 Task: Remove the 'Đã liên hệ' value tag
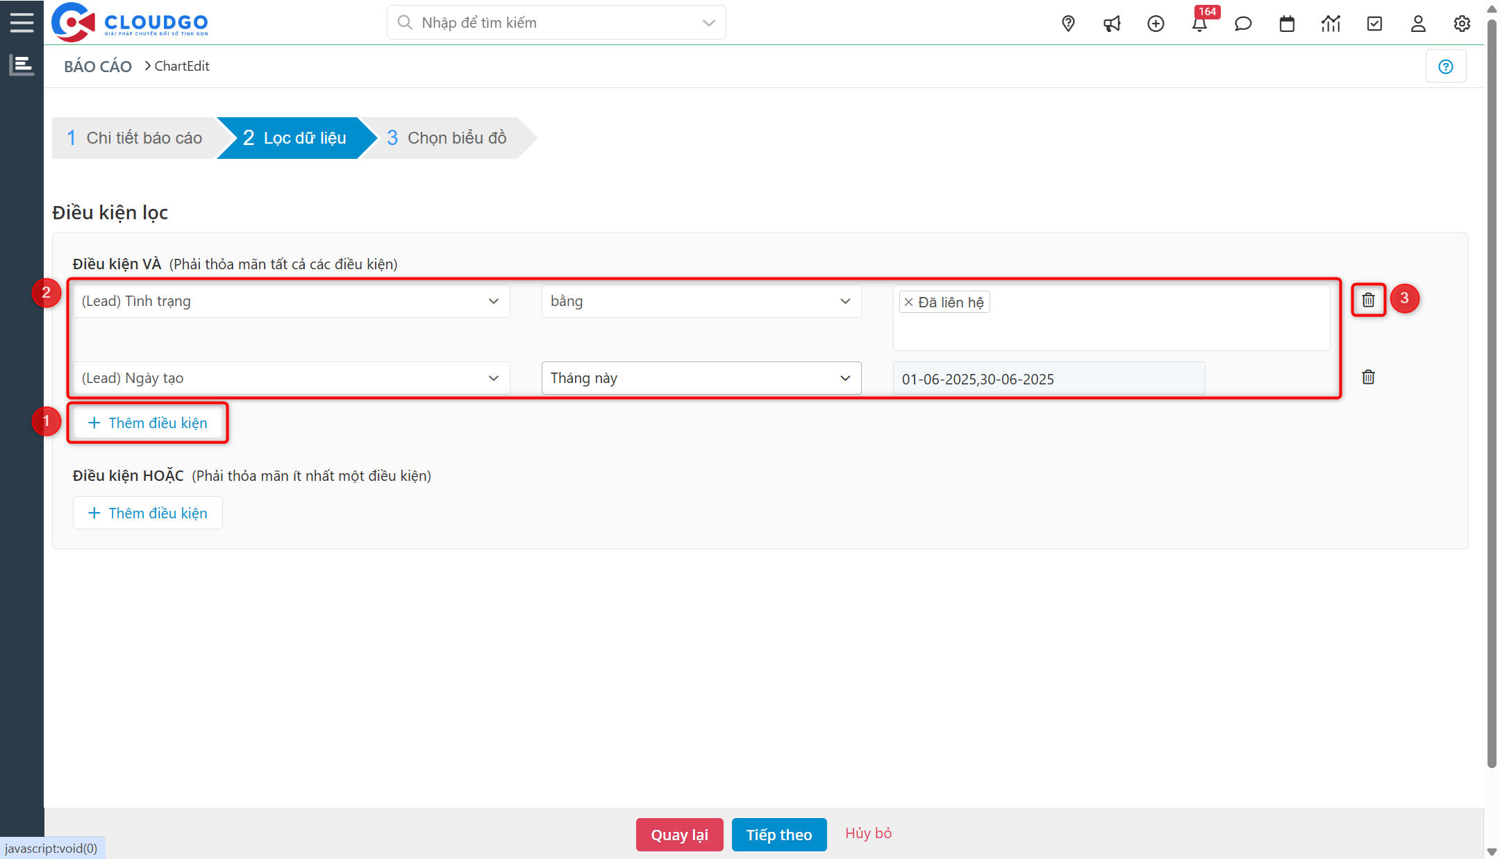pyautogui.click(x=908, y=301)
